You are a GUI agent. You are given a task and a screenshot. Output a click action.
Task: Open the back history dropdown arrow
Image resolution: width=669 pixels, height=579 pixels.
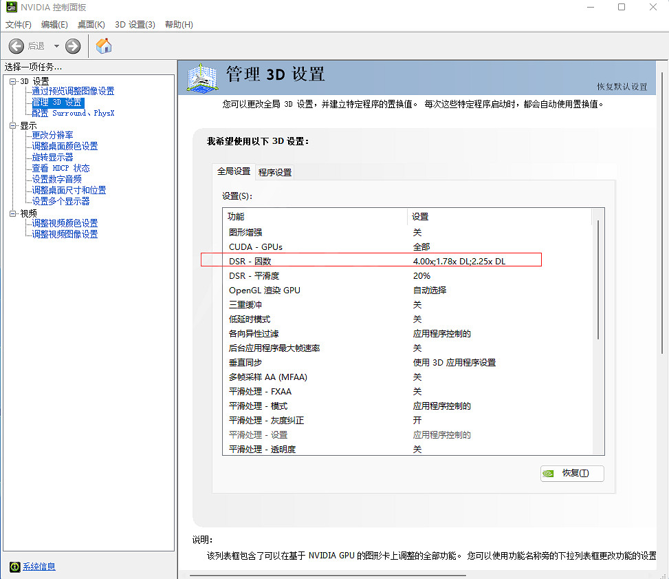pos(56,46)
